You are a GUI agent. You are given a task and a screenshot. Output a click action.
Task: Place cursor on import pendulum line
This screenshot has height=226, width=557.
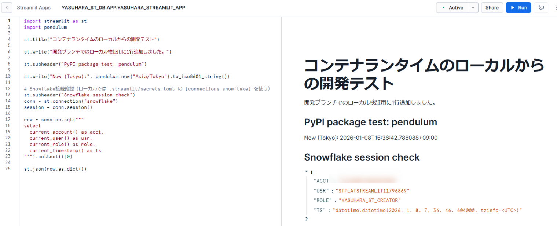point(45,27)
